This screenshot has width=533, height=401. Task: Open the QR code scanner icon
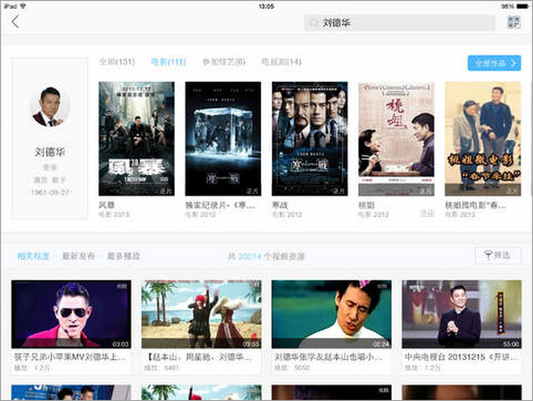[513, 22]
